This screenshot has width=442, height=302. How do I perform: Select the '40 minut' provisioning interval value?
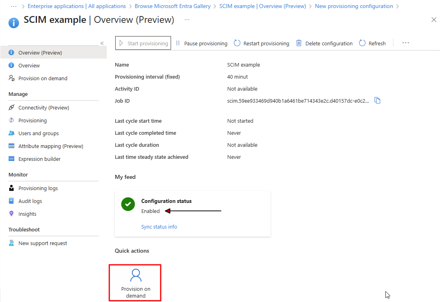pyautogui.click(x=238, y=77)
